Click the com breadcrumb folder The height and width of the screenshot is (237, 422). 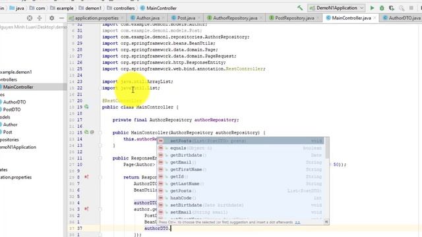(38, 8)
